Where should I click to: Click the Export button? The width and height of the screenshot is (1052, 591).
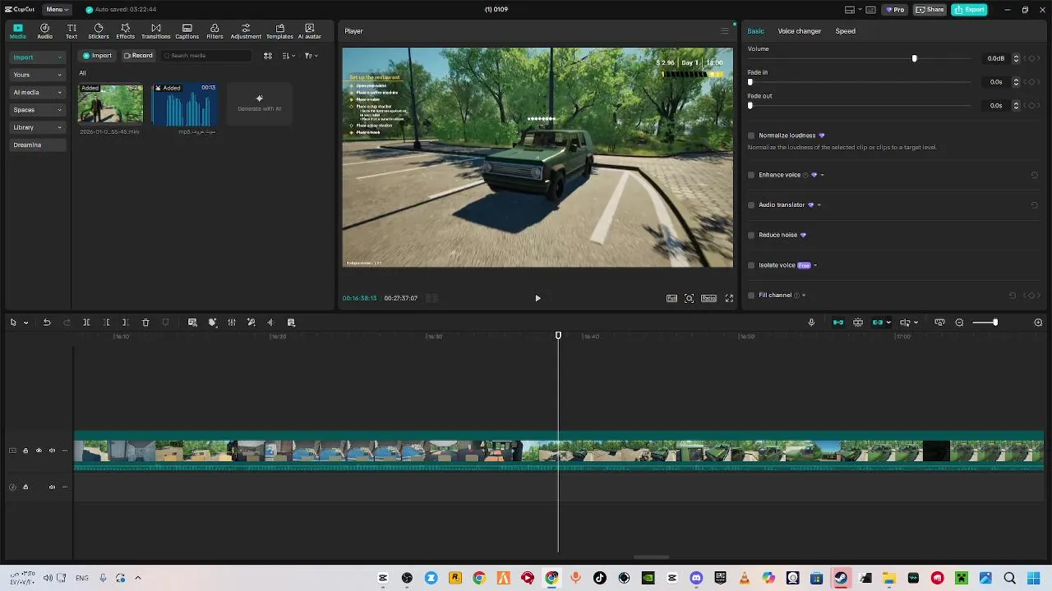pyautogui.click(x=969, y=10)
